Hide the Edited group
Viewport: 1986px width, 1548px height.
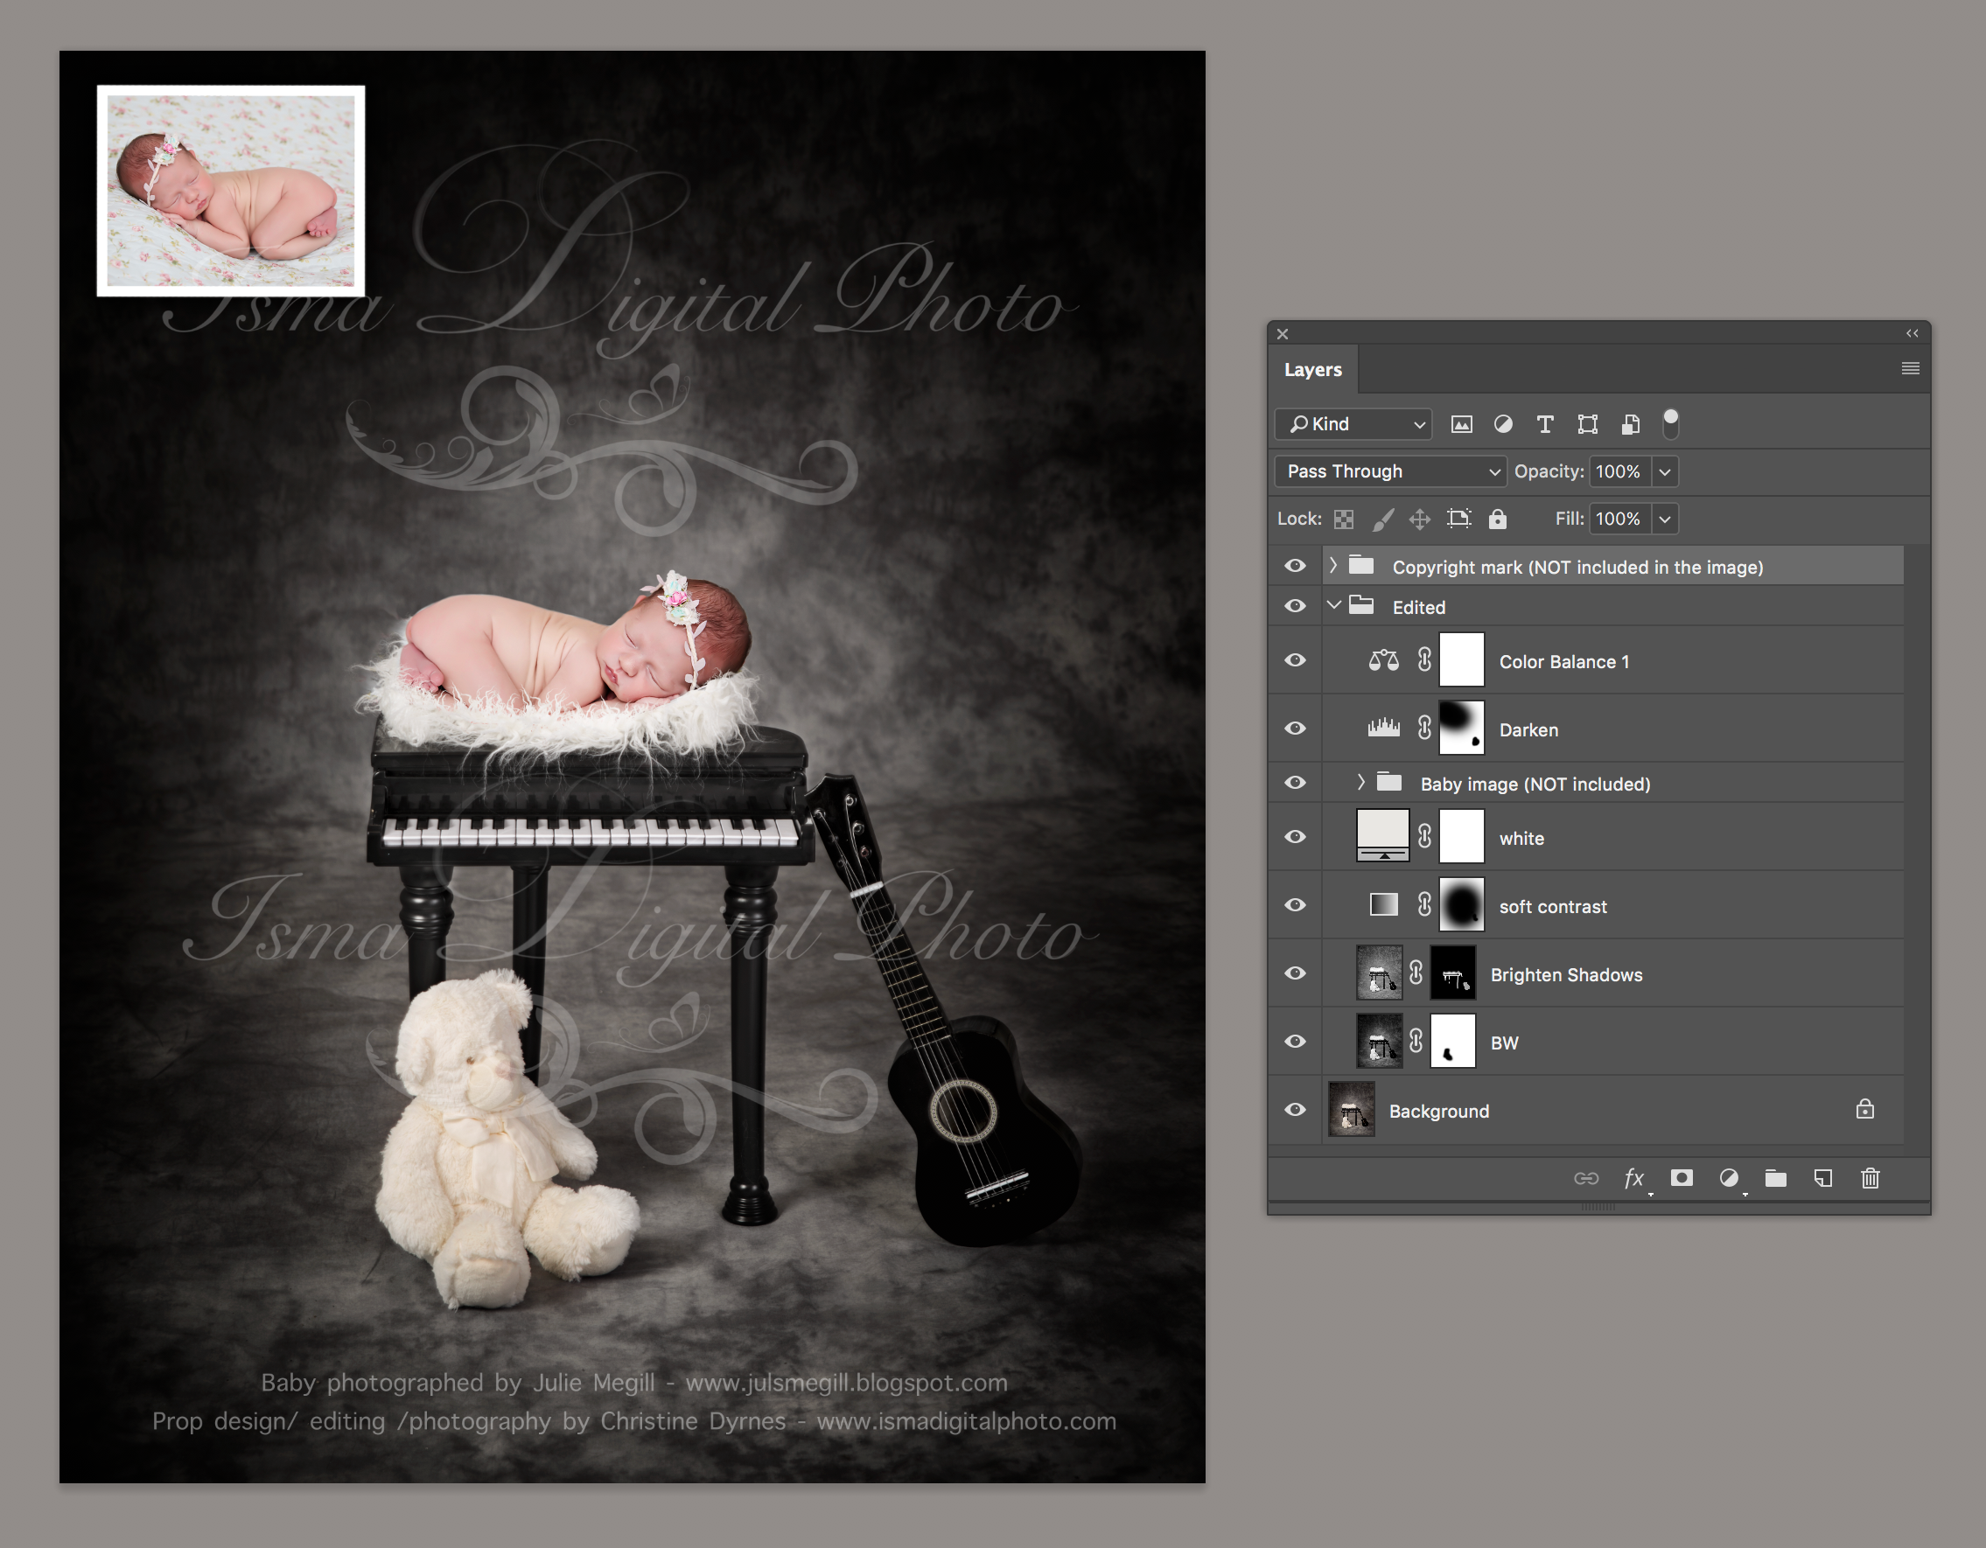[x=1295, y=606]
